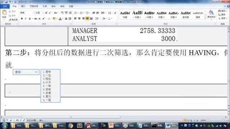Switch to the Review ribbon tab
The height and width of the screenshot is (129, 230).
point(62,6)
